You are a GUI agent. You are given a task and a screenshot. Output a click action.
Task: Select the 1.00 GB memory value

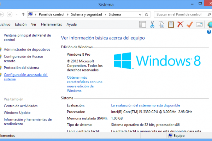coord(117,118)
